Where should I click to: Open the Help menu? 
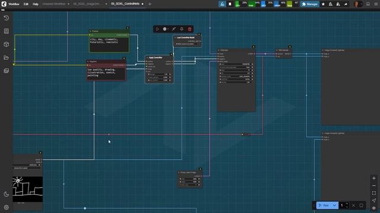click(x=36, y=4)
